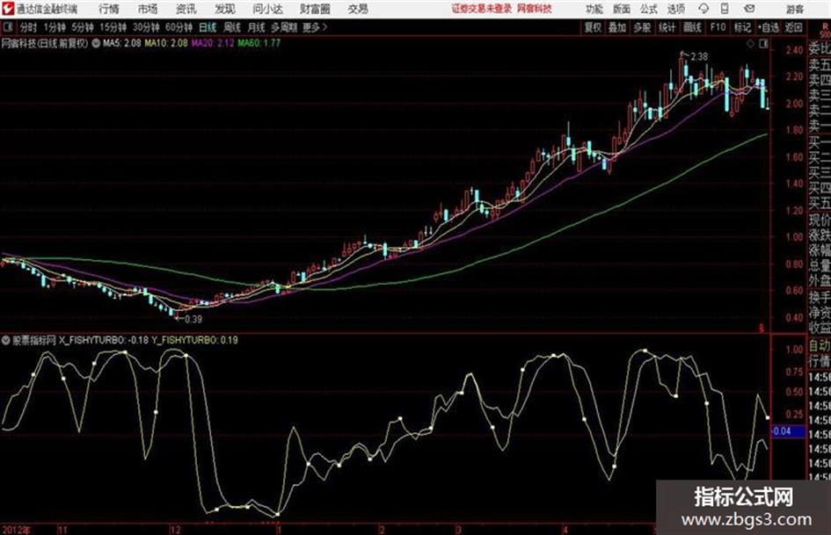This screenshot has width=831, height=535.
Task: Open the 选项 menu
Action: pos(675,9)
